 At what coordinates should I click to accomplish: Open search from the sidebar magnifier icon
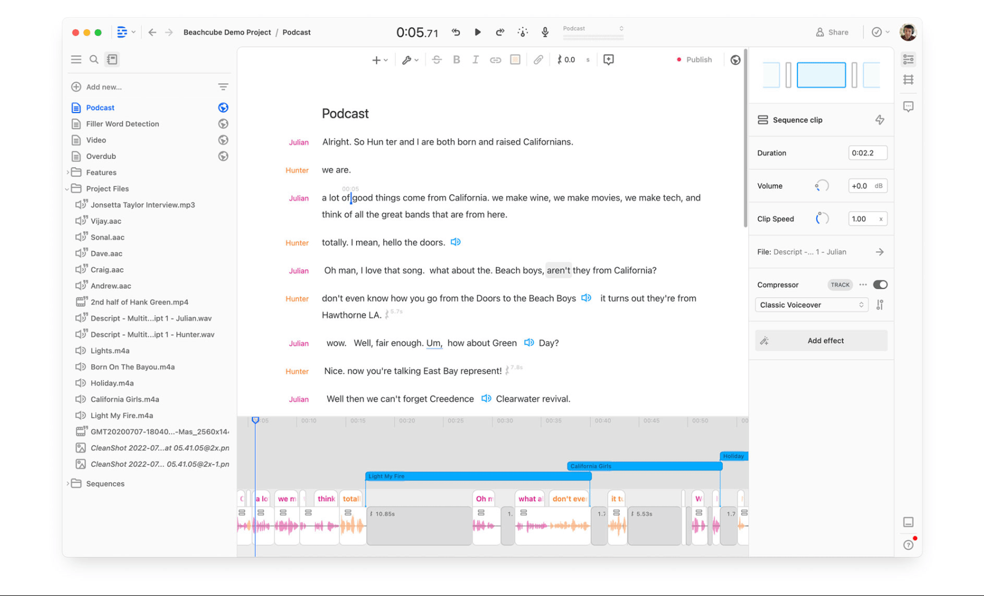tap(94, 59)
